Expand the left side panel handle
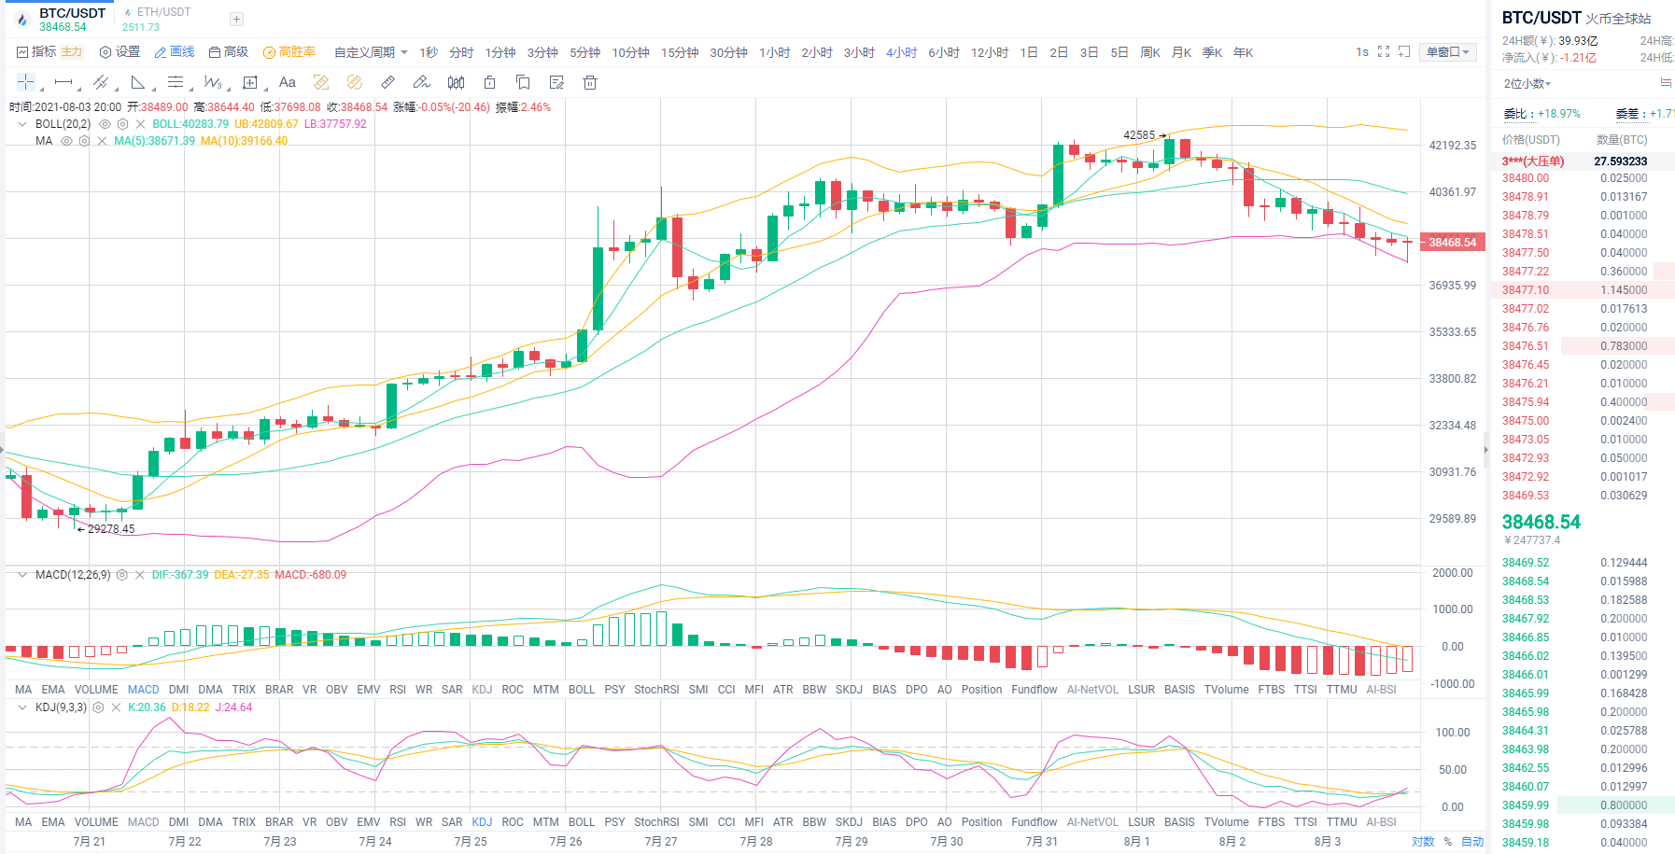Viewport: 1675px width, 854px height. pyautogui.click(x=3, y=451)
